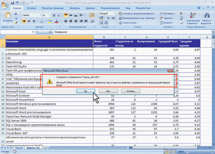Click the Paste clipboard icon
215x154 pixels.
pos(8,15)
